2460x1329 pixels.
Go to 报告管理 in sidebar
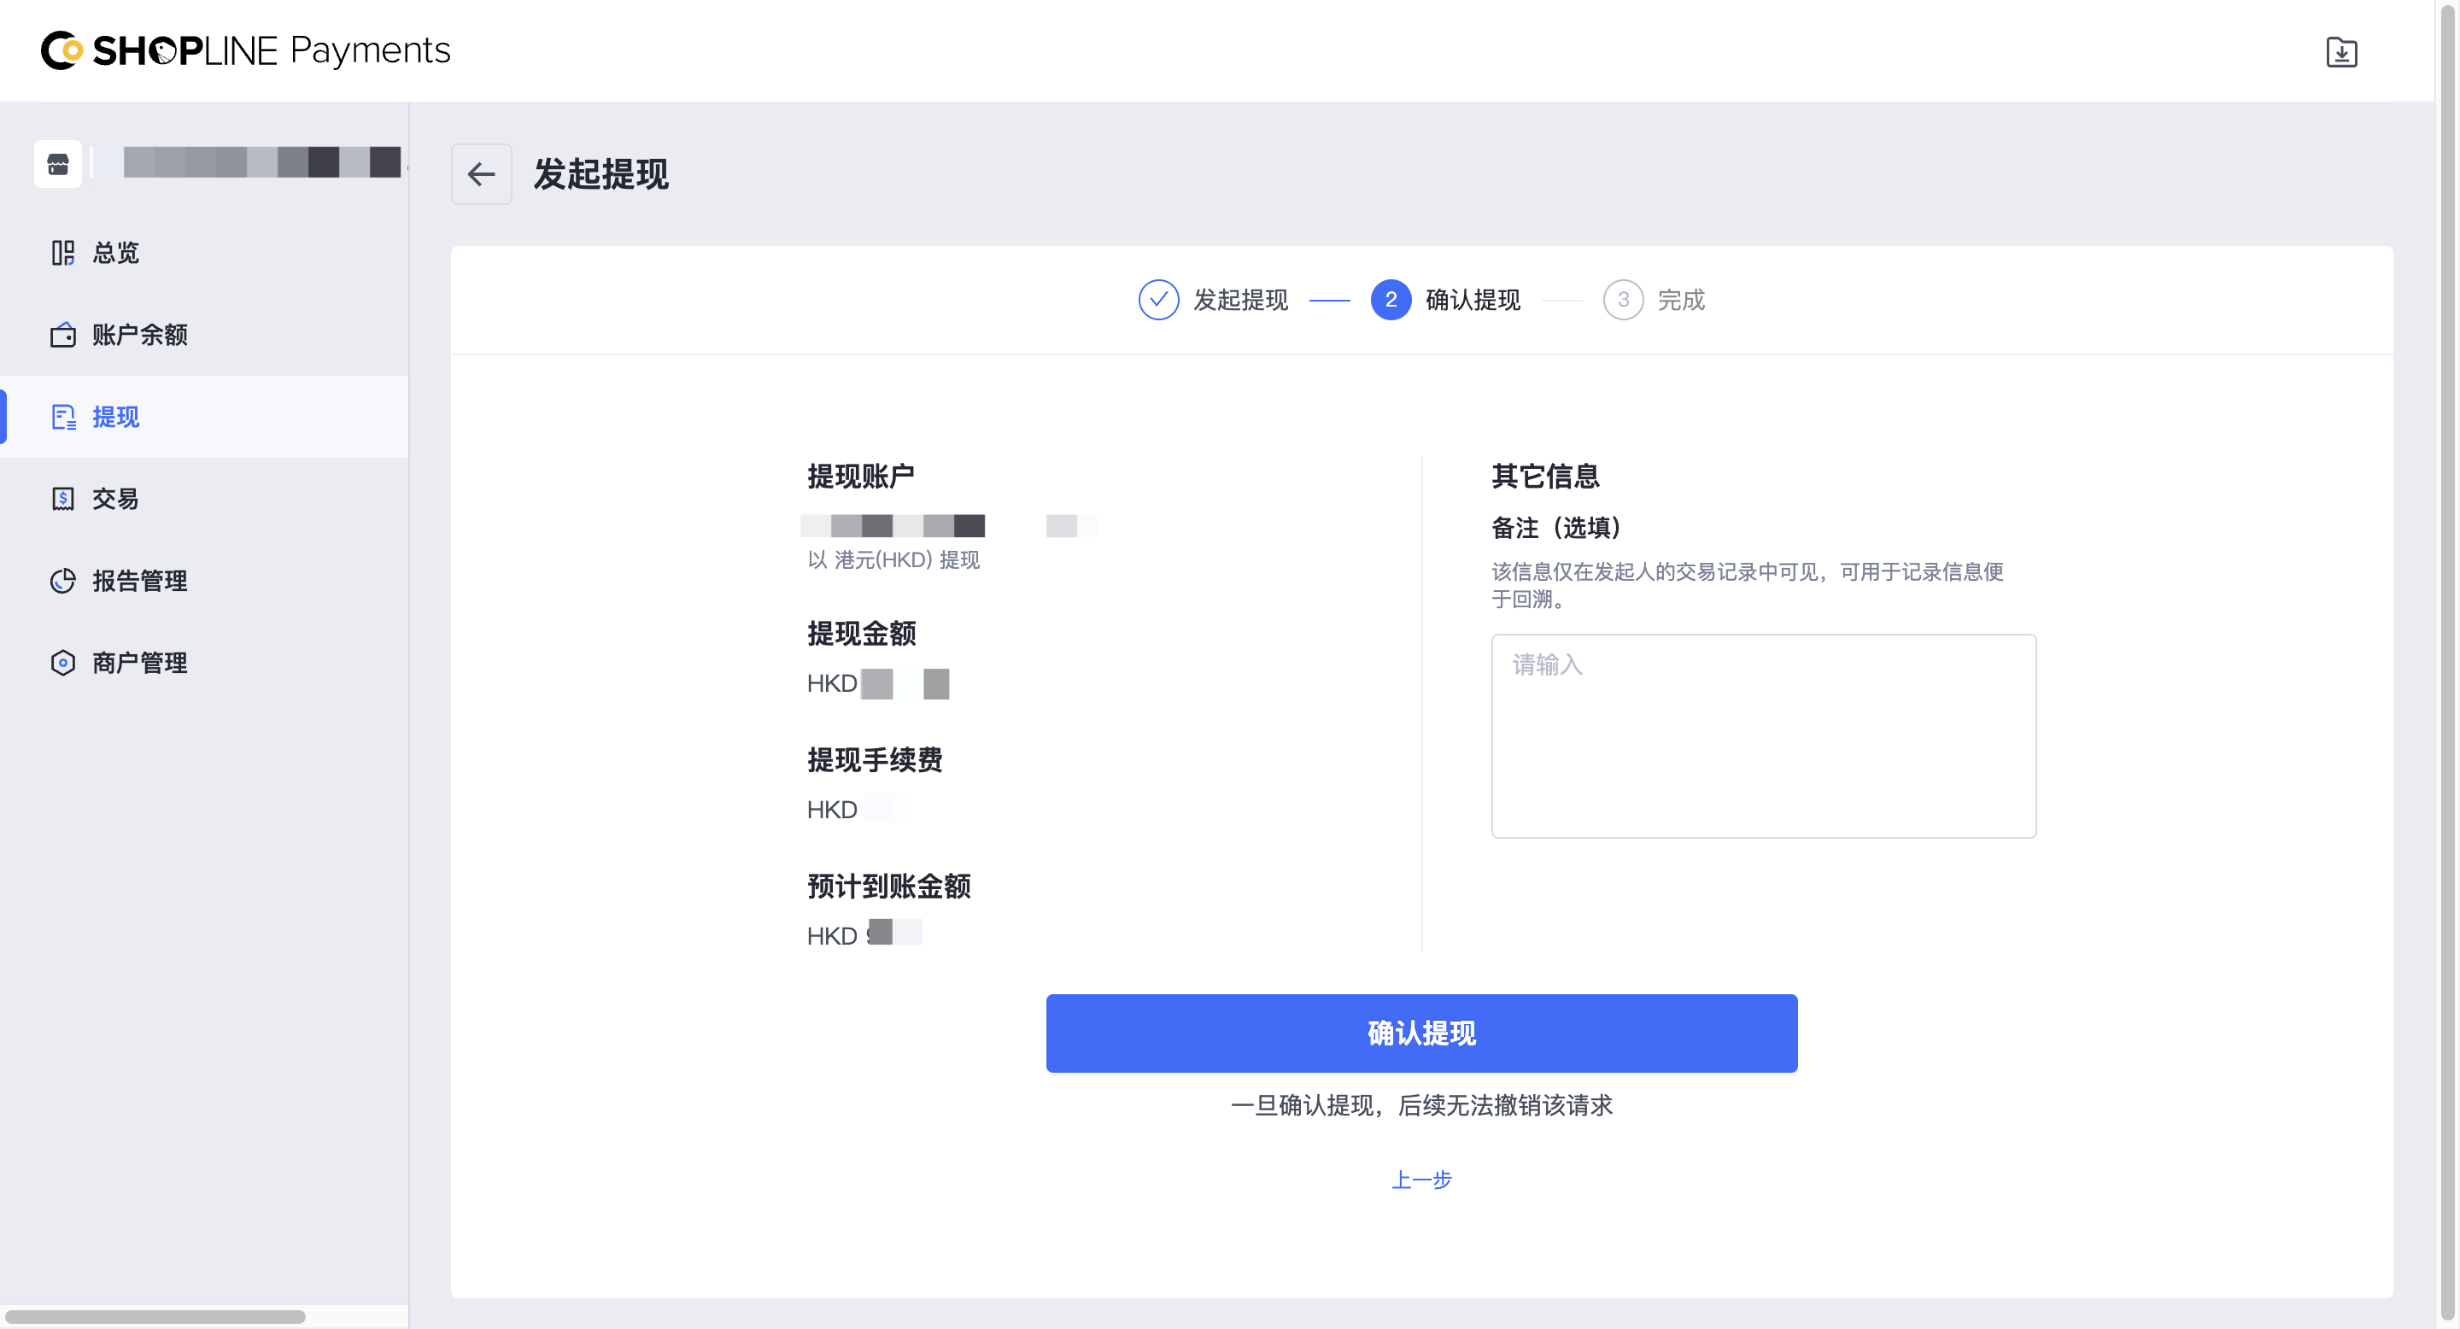tap(139, 581)
